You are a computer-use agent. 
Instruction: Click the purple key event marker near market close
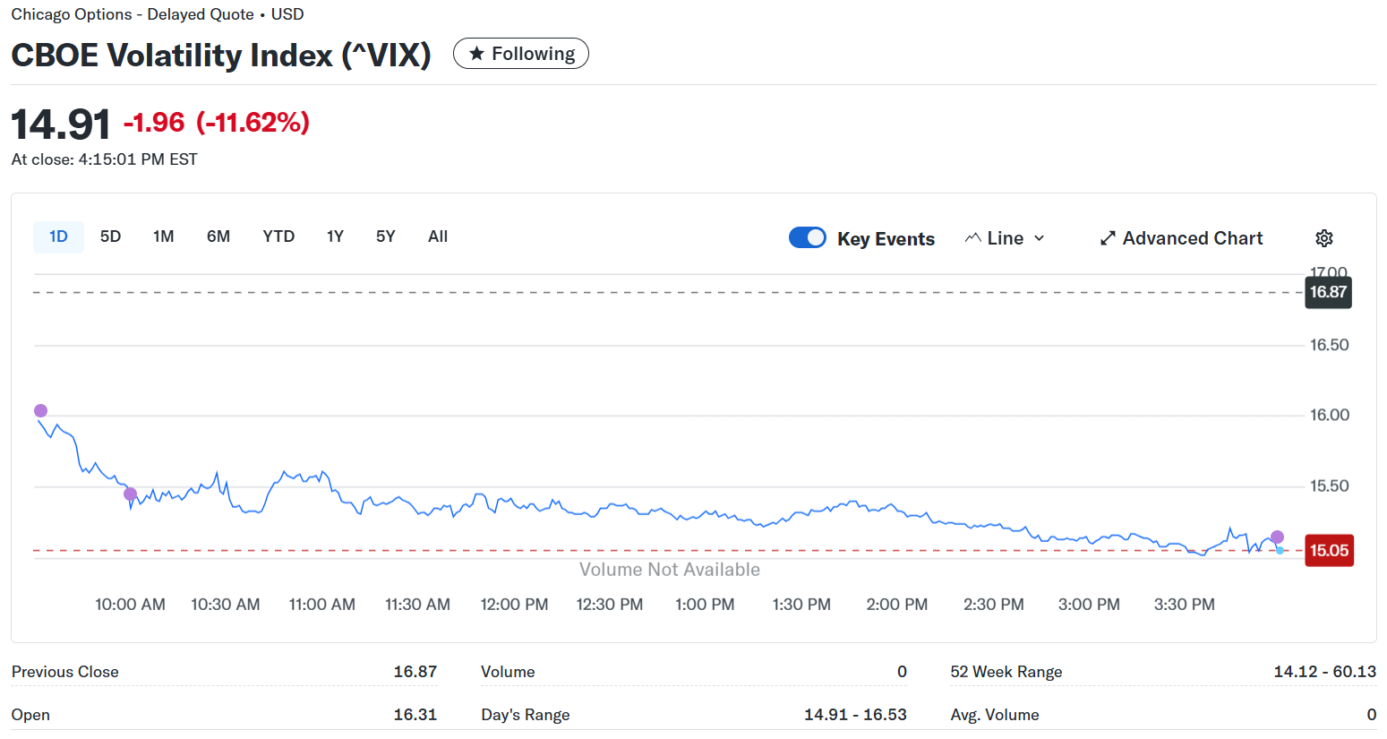coord(1277,537)
